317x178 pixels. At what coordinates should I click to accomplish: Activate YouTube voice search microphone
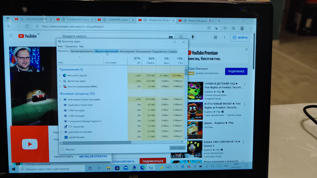click(193, 37)
